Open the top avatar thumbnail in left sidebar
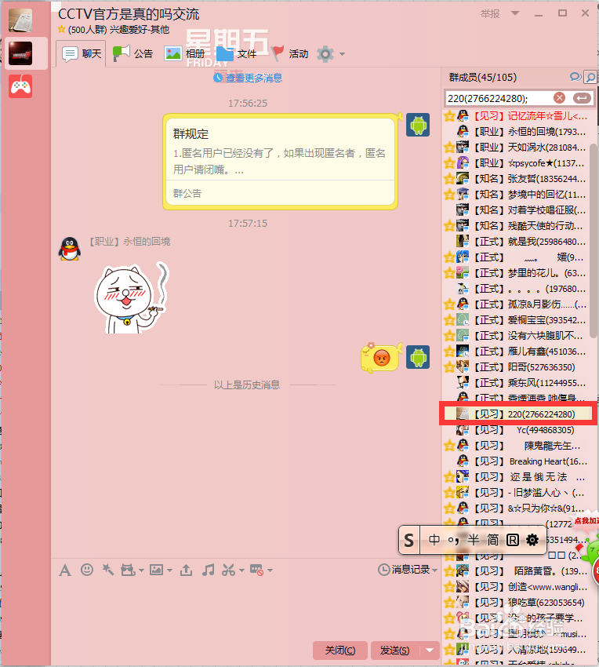599x667 pixels. pos(20,20)
